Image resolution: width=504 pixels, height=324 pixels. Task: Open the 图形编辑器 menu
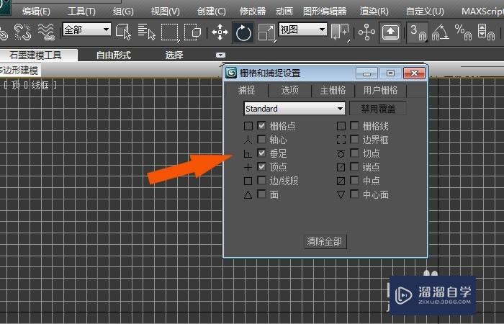coord(325,12)
